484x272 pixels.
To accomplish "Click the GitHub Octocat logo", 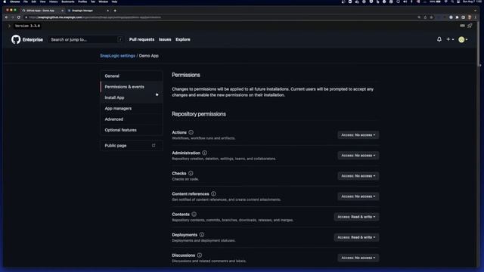I will 16,39.
